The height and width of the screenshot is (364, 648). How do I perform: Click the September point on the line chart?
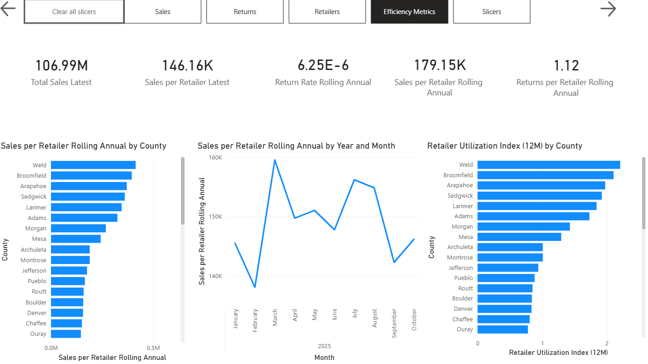pos(394,262)
